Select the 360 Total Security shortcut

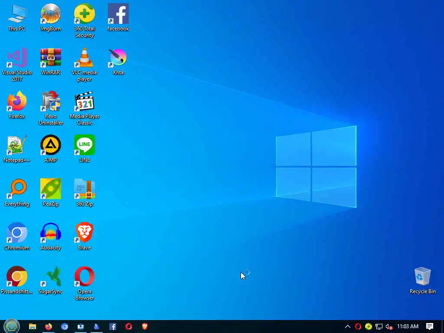pyautogui.click(x=85, y=21)
